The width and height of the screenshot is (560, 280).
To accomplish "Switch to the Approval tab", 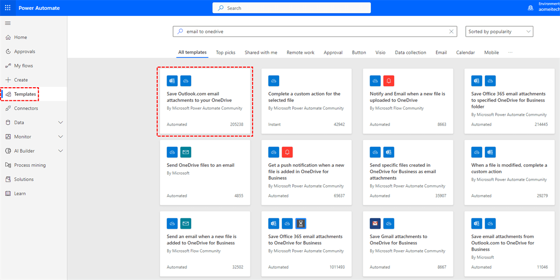I will pos(333,53).
